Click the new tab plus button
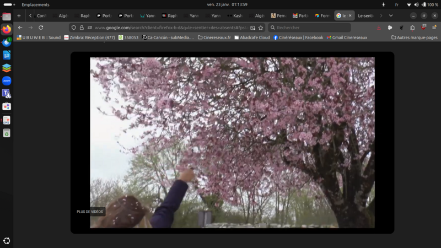This screenshot has height=248, width=441. click(19, 16)
